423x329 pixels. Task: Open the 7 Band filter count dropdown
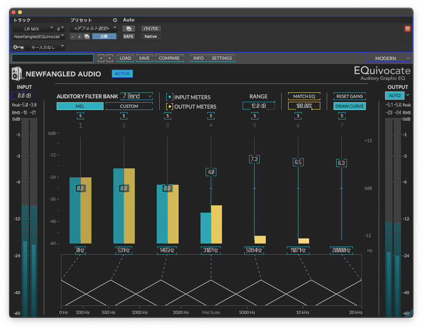(x=137, y=96)
